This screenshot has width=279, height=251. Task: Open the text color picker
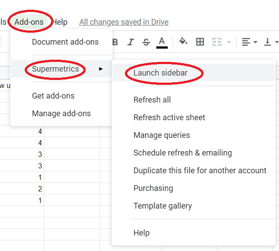pos(162,42)
